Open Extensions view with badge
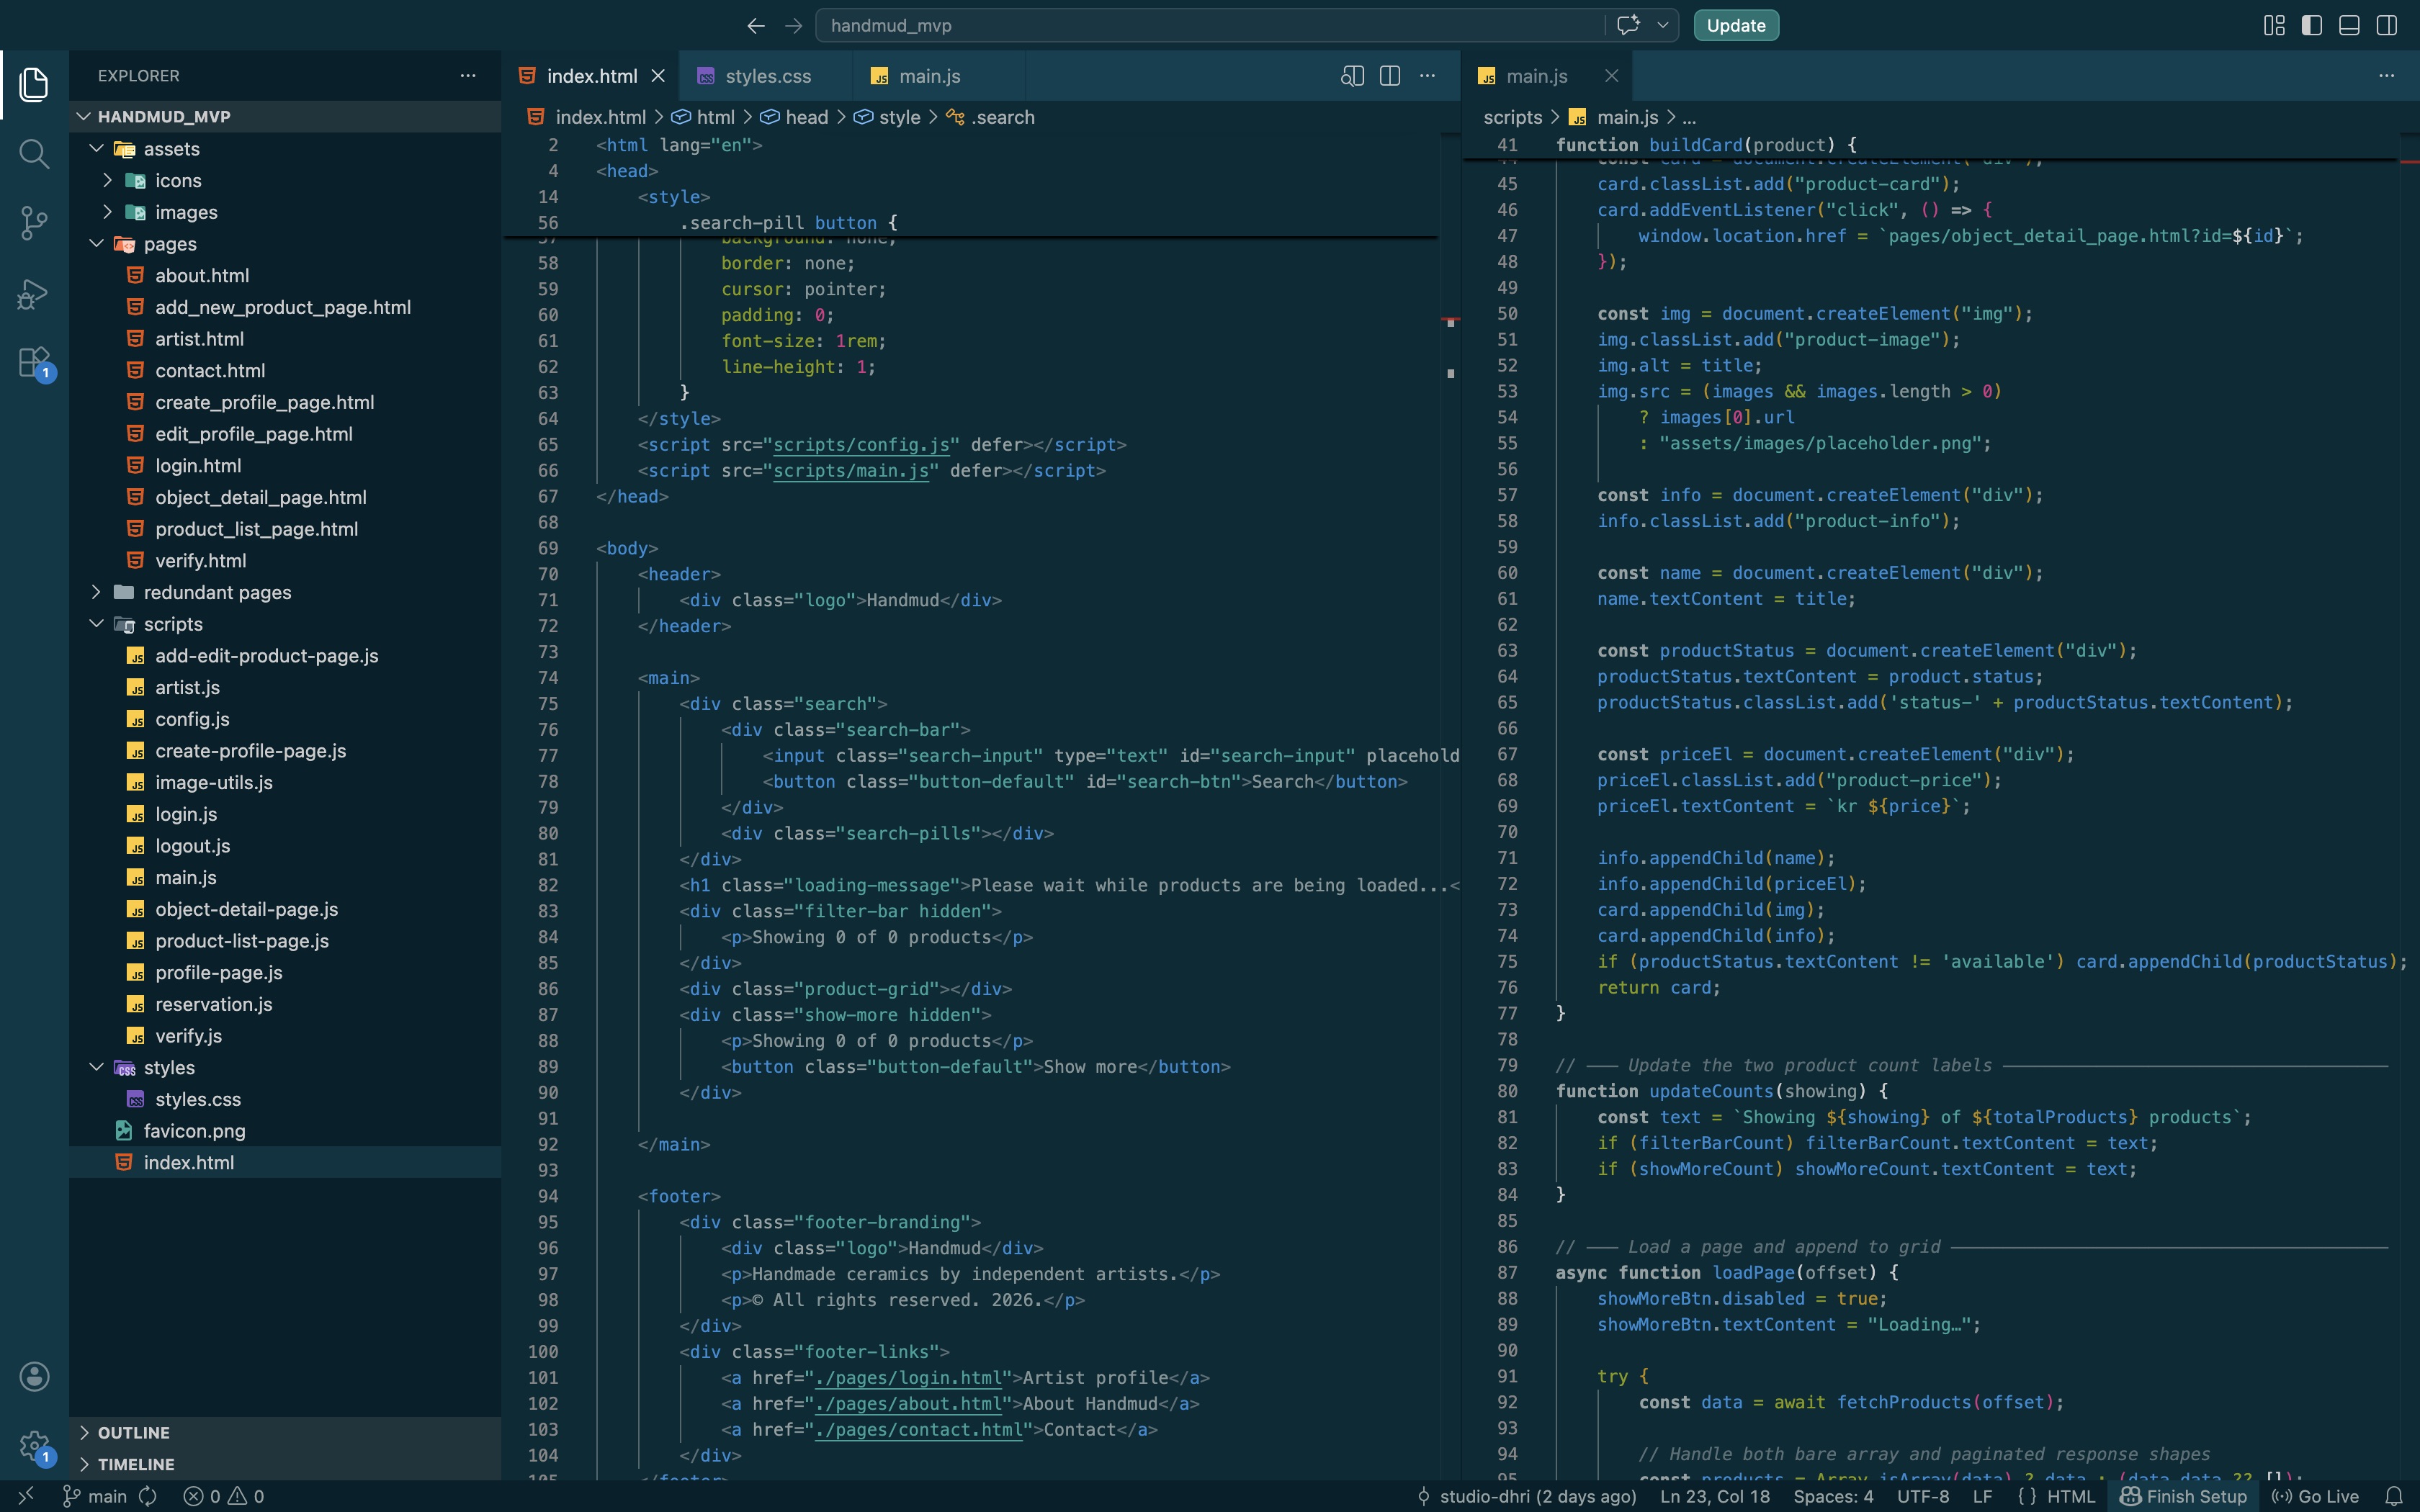The image size is (2420, 1512). pos(34,362)
